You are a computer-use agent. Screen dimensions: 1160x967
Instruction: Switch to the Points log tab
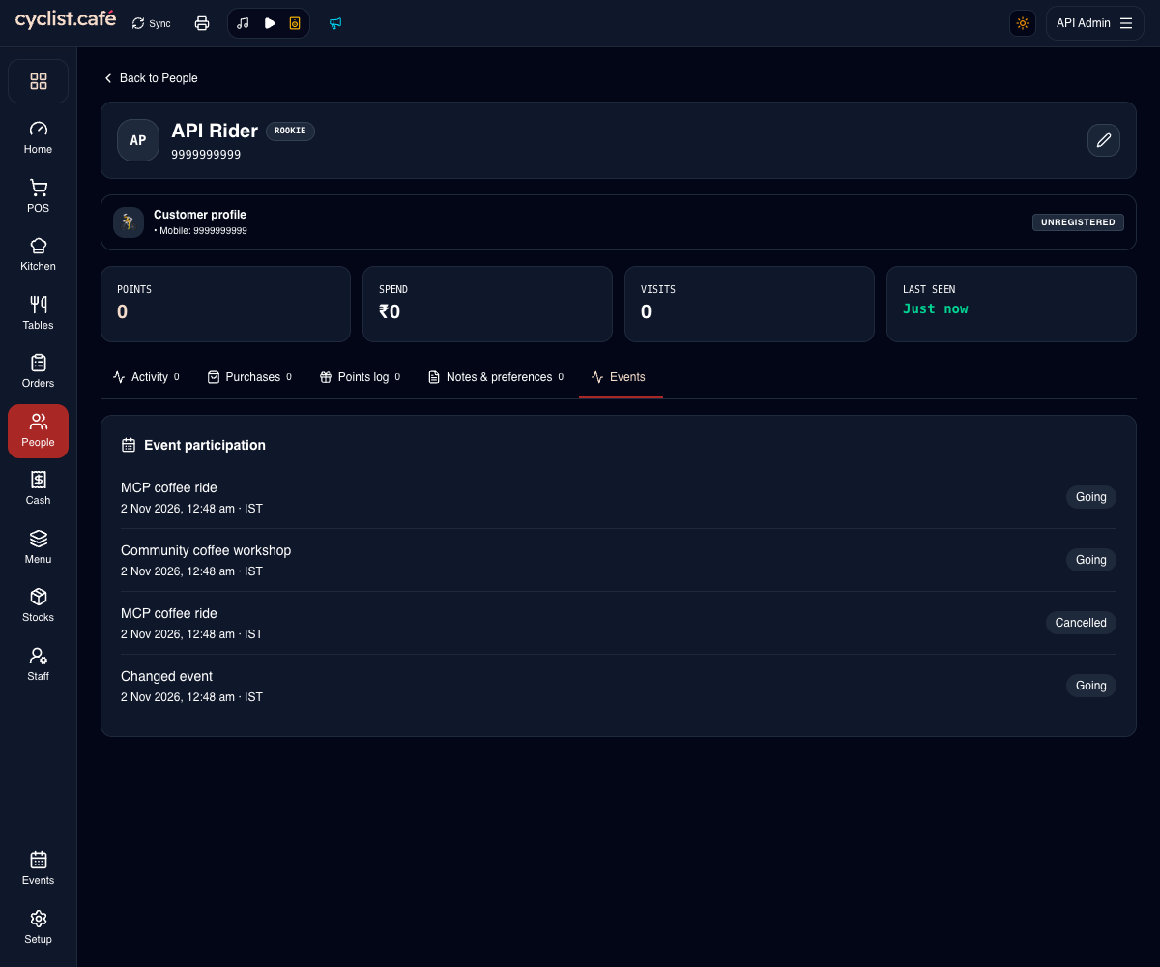click(361, 377)
